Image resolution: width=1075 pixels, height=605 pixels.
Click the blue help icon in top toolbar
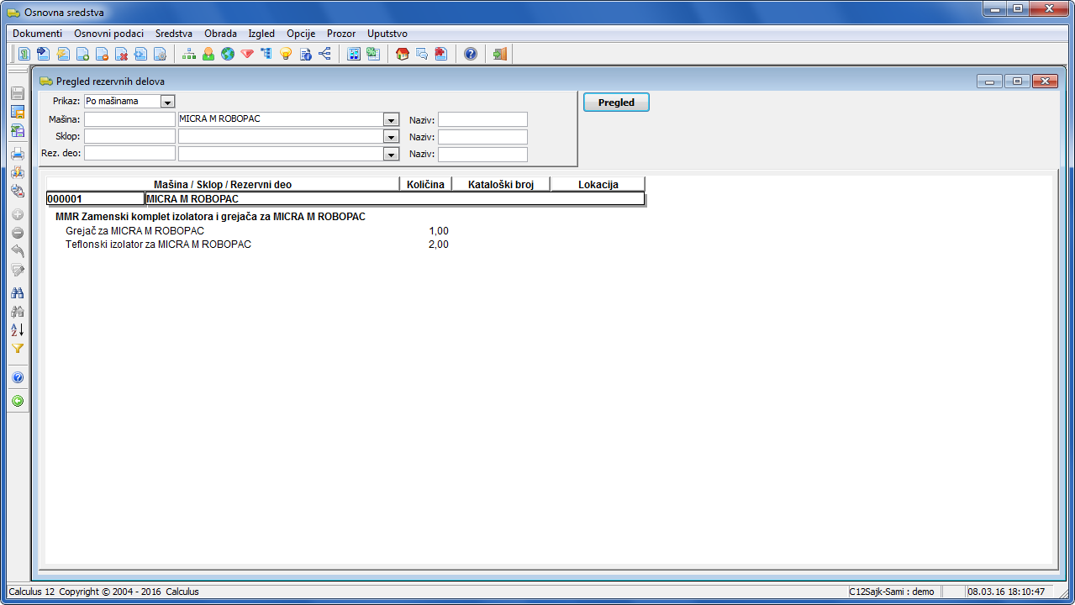point(471,55)
